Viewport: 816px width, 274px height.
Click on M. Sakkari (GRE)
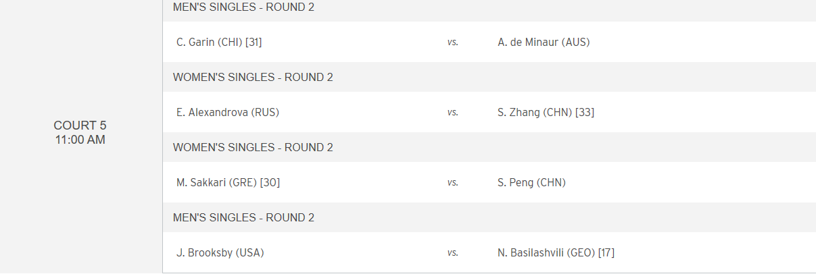point(218,182)
